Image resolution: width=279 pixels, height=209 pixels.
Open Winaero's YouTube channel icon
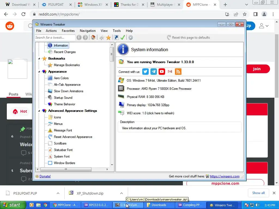(x=162, y=72)
